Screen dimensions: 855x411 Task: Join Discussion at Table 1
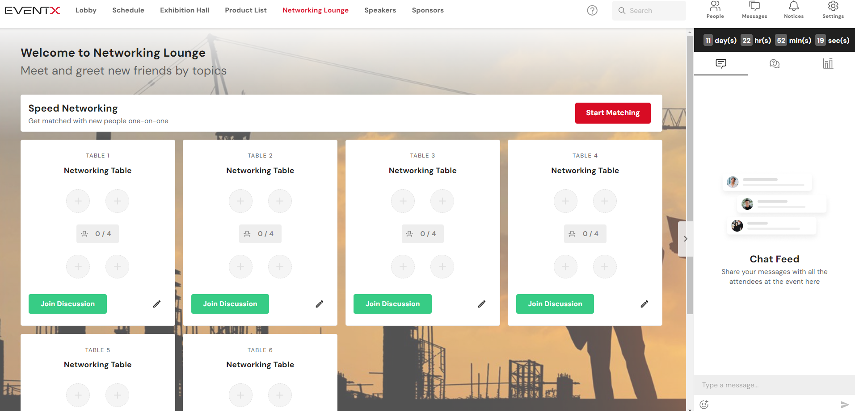pyautogui.click(x=67, y=304)
